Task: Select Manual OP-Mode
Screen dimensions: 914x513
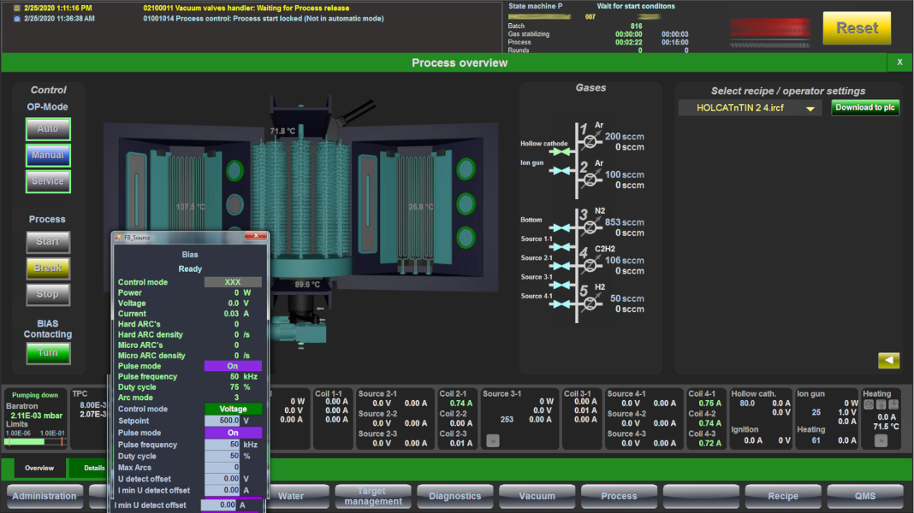Action: click(x=48, y=155)
